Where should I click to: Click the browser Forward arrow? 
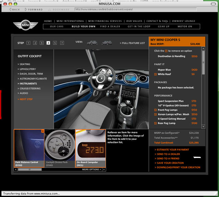[34, 10]
